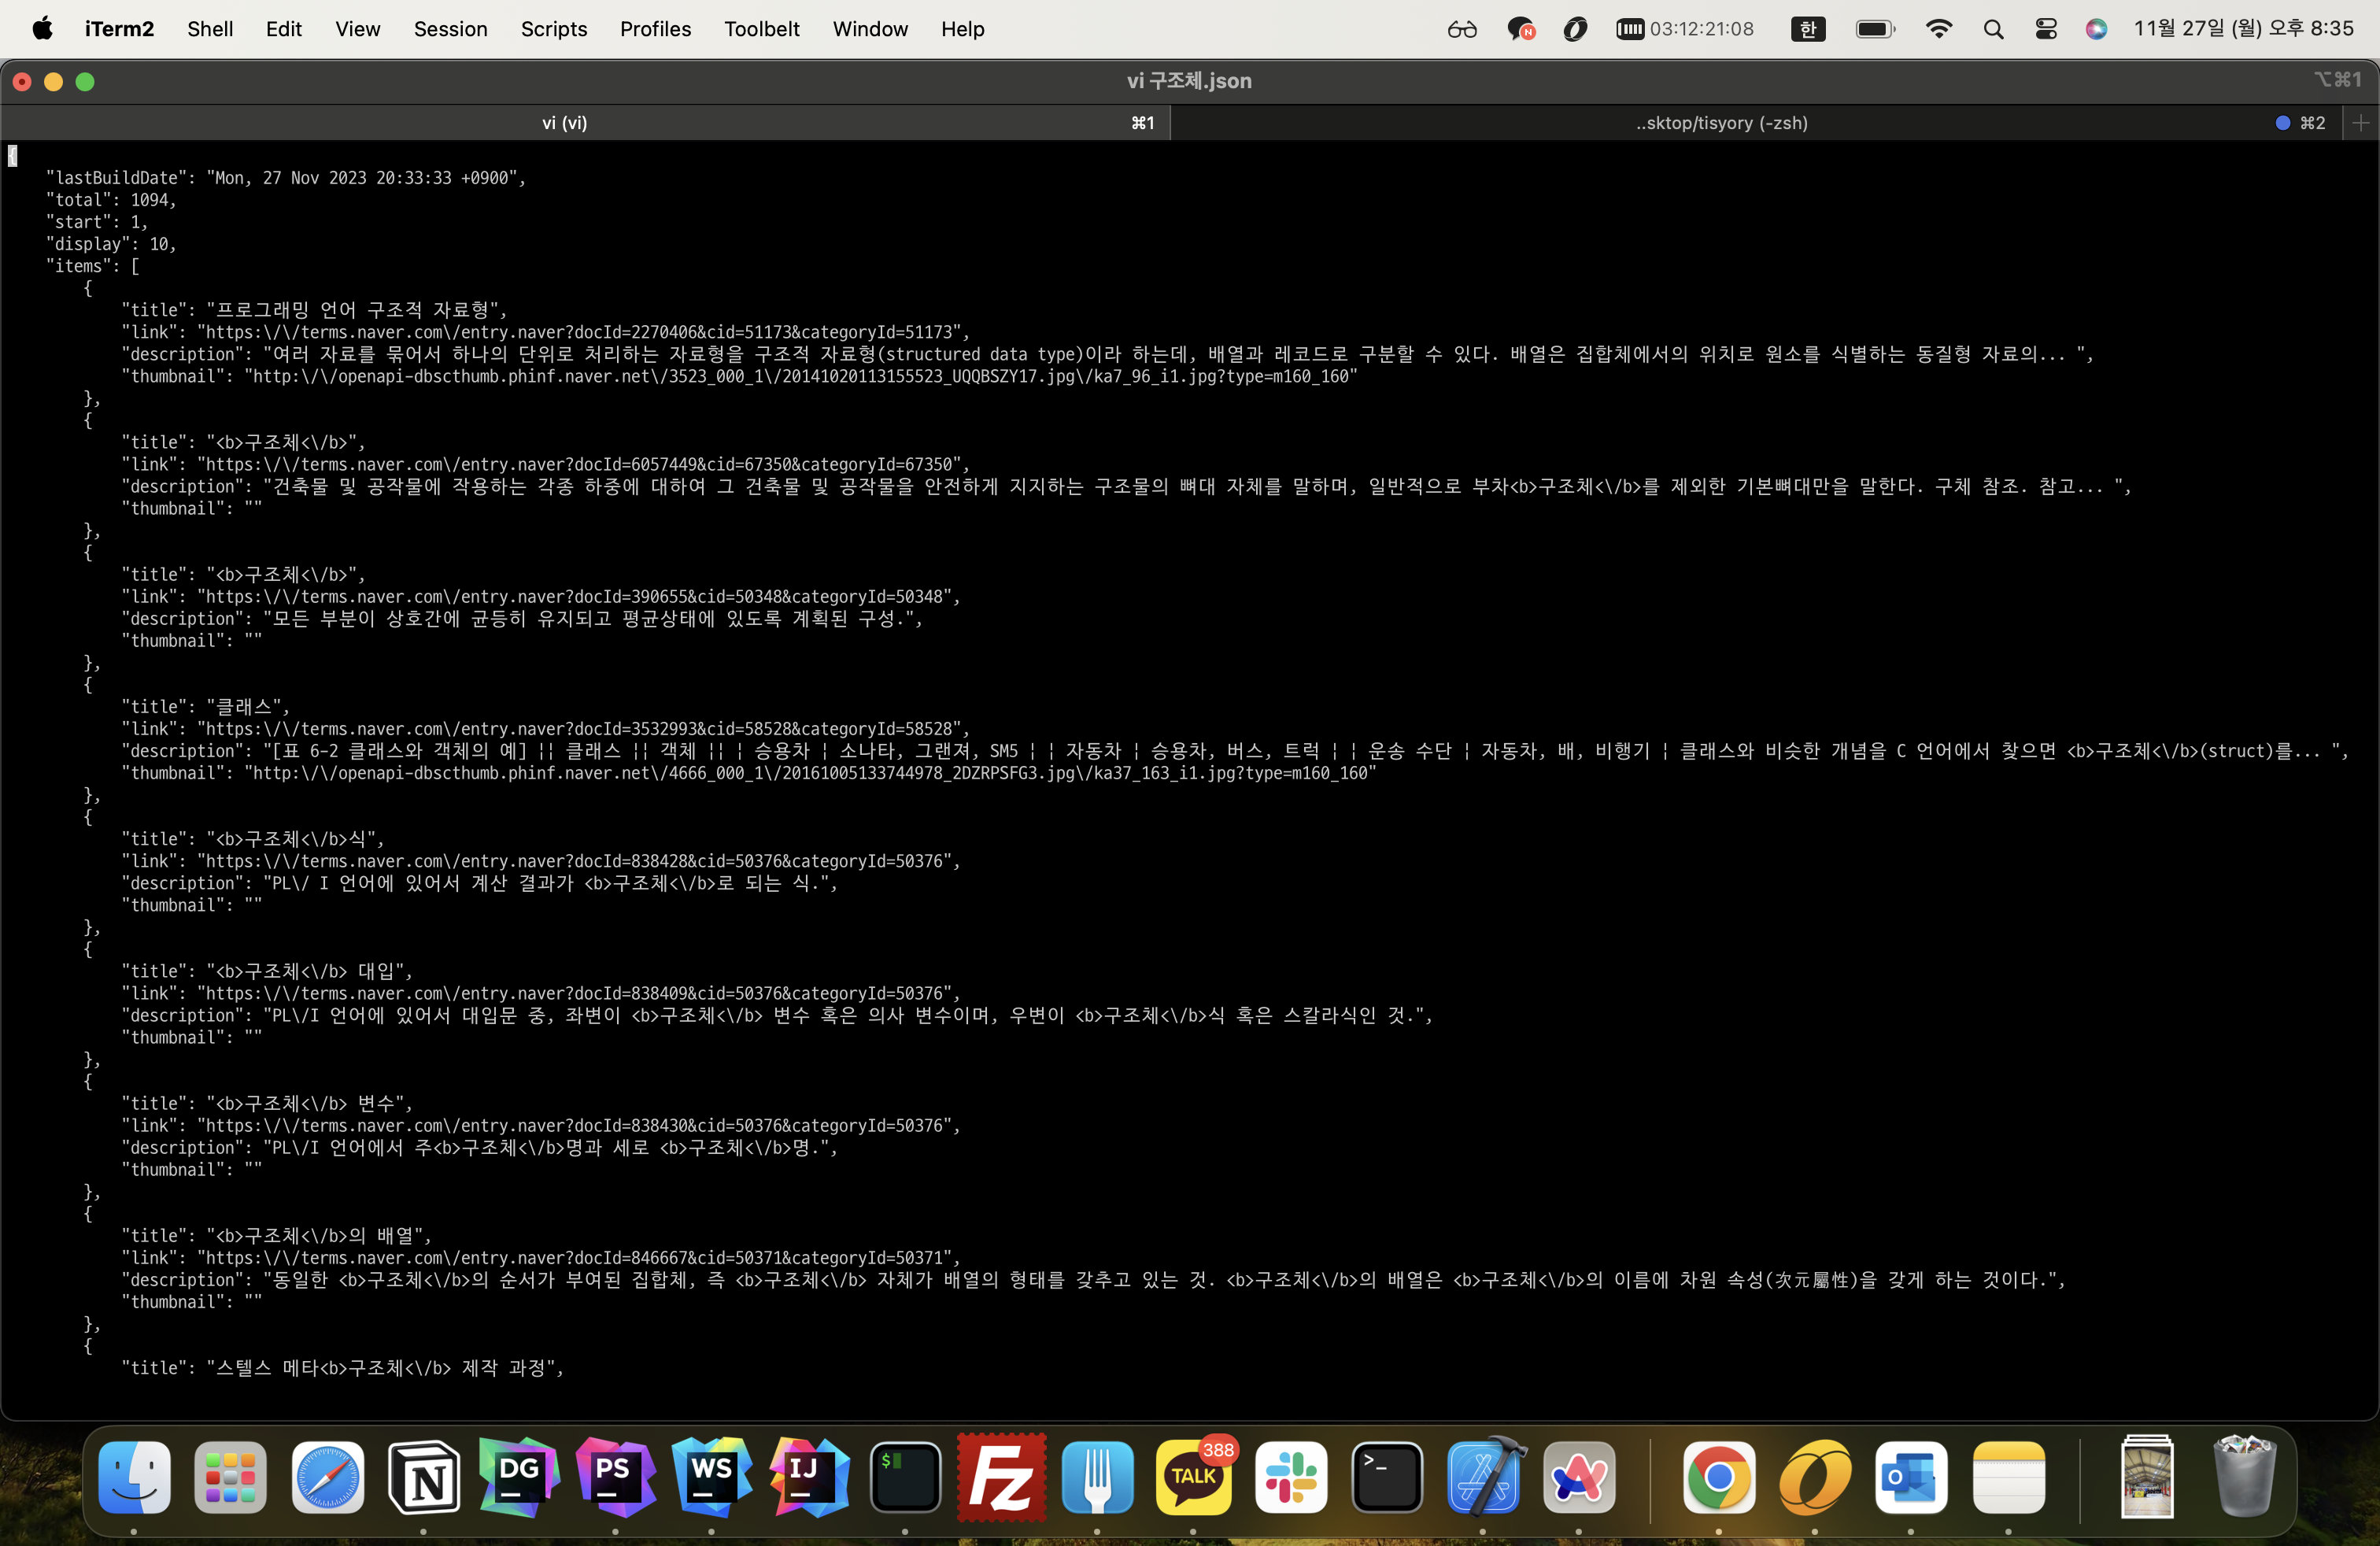Open the date and time notification panel
This screenshot has width=2380, height=1546.
tap(2243, 29)
